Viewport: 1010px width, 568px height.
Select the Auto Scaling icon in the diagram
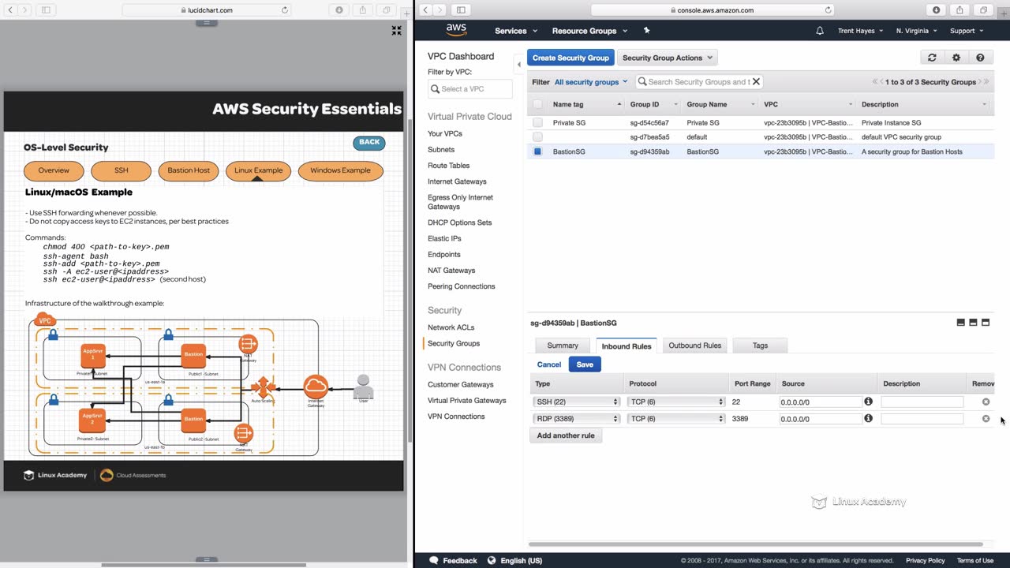tap(263, 388)
